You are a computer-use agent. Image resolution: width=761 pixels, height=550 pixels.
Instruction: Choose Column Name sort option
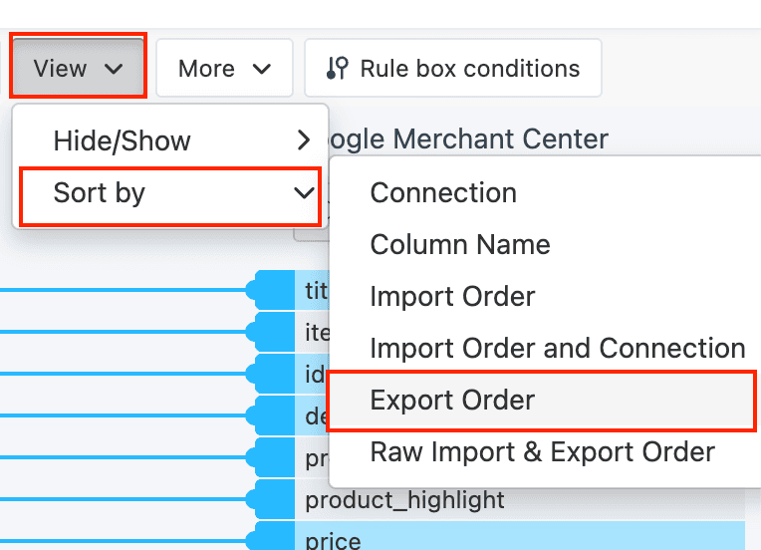[459, 245]
